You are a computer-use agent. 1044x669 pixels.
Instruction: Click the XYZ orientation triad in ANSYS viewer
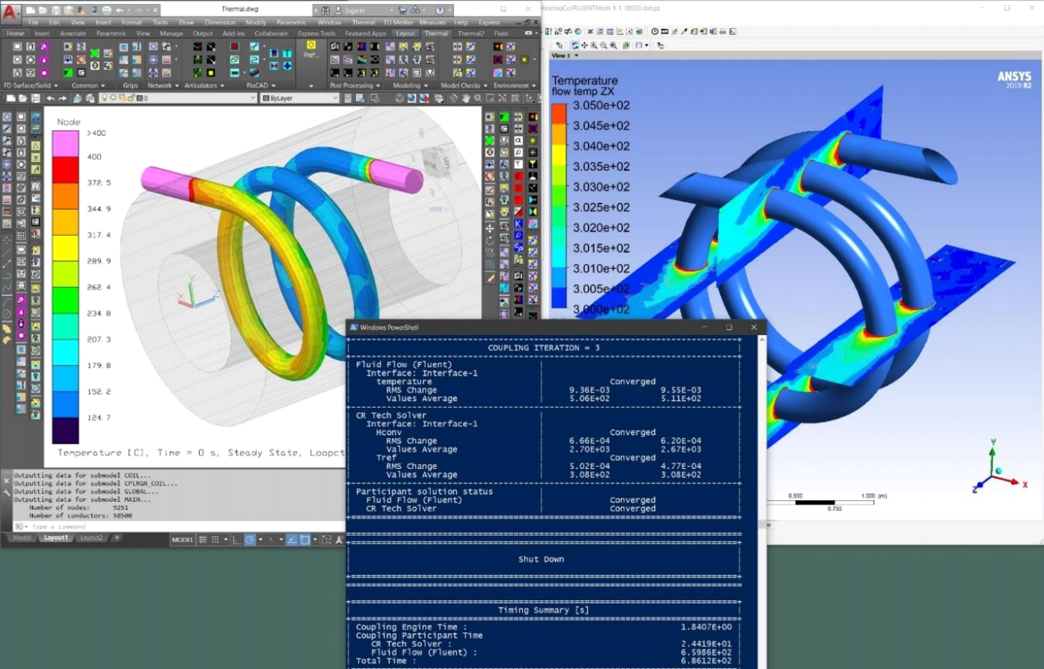click(1000, 467)
